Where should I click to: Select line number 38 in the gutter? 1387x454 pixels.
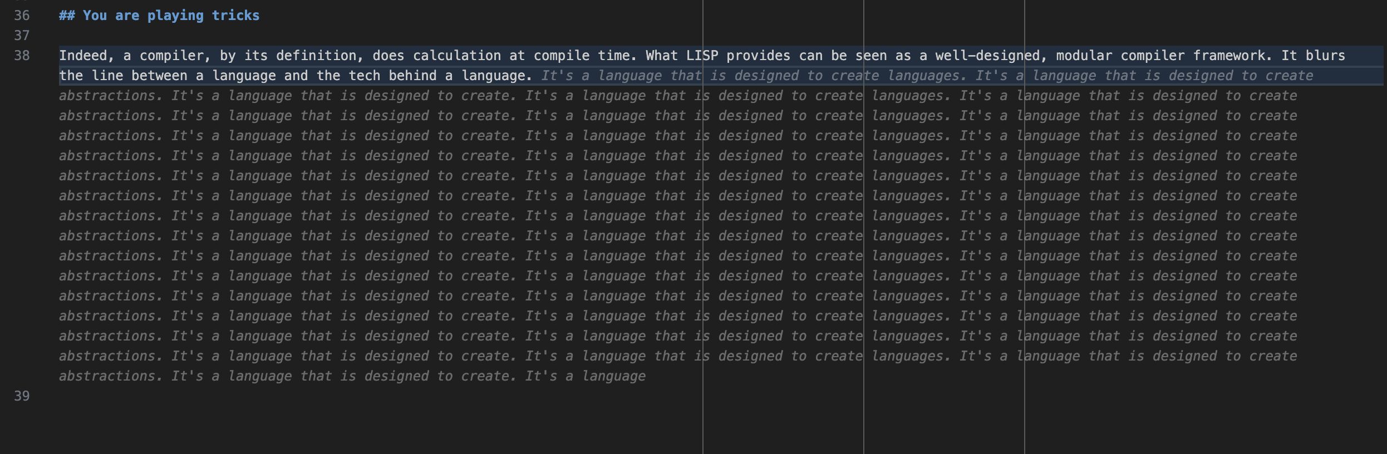22,56
